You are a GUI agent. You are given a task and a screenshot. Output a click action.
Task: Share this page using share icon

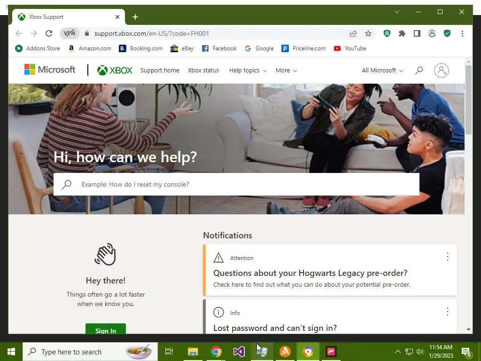(x=353, y=33)
